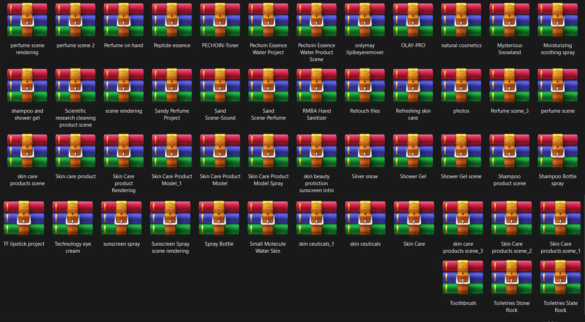Select the PECHOIN-Toner archive icon
Image resolution: width=585 pixels, height=322 pixels.
click(x=220, y=20)
